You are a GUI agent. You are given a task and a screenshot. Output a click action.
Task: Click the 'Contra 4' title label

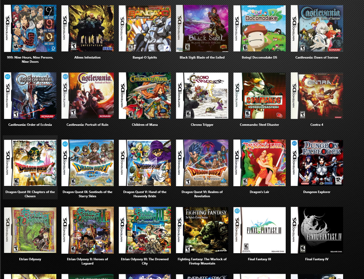[317, 125]
